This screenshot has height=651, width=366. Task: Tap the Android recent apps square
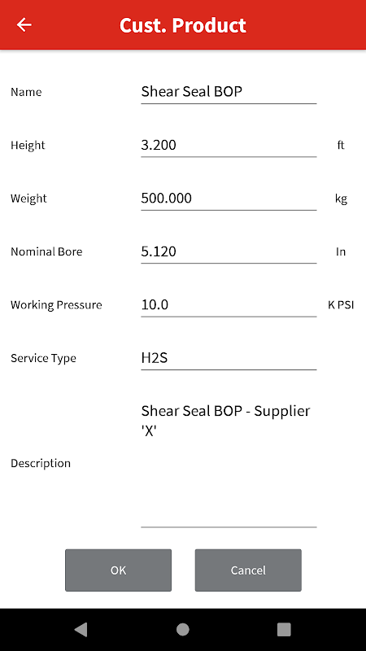284,629
